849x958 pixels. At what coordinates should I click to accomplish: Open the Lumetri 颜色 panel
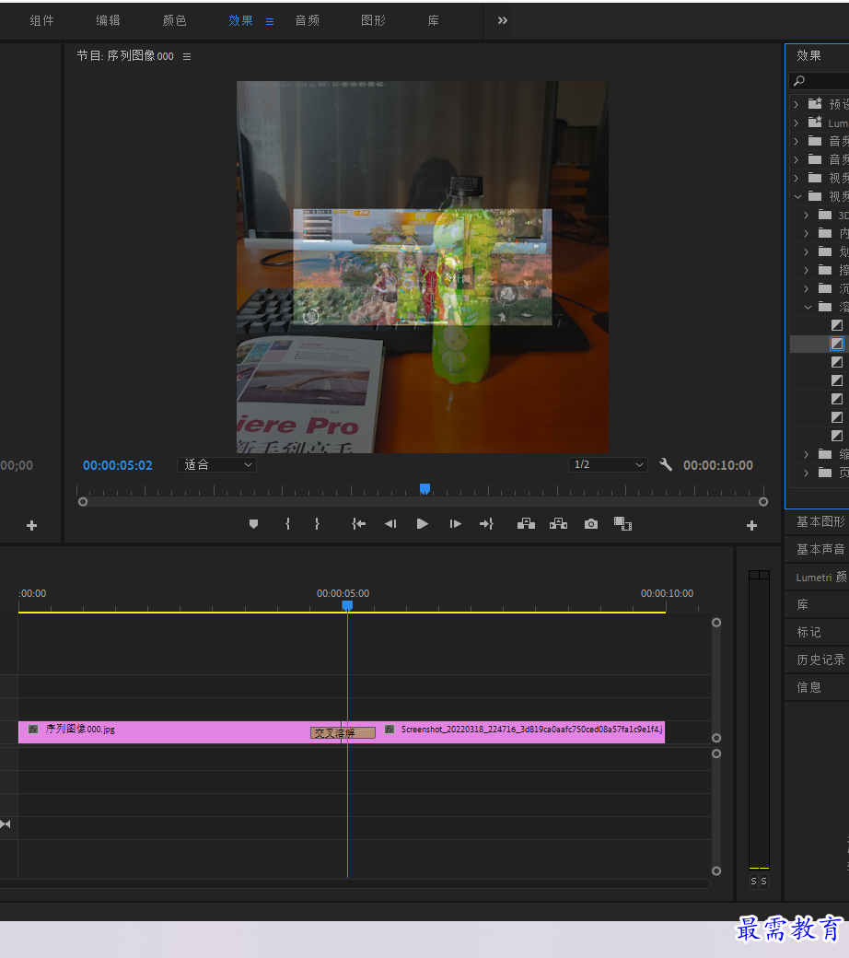[820, 578]
